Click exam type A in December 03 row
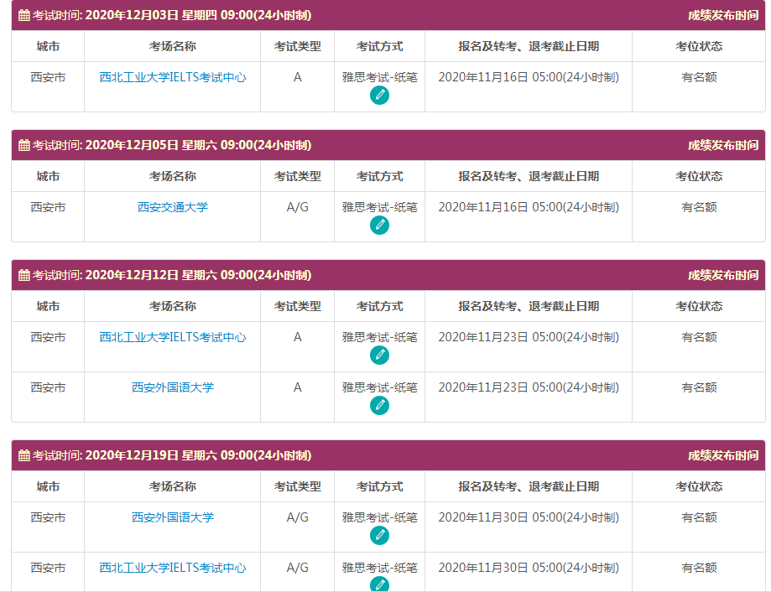Image resolution: width=771 pixels, height=592 pixels. (298, 77)
